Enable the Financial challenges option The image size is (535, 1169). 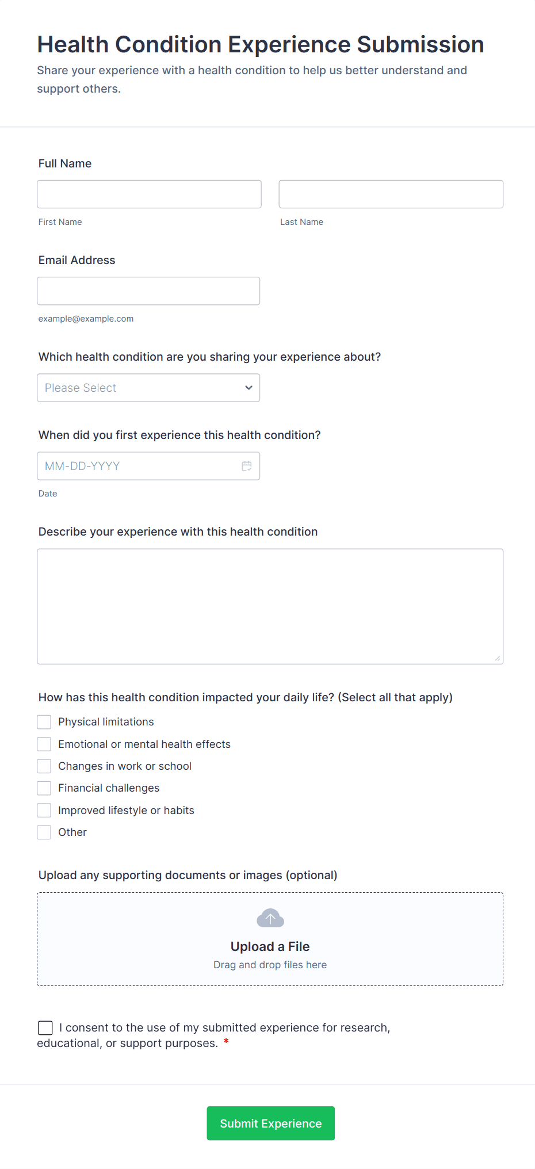pyautogui.click(x=44, y=788)
